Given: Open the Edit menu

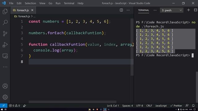Looking at the screenshot, I should click(19, 3).
